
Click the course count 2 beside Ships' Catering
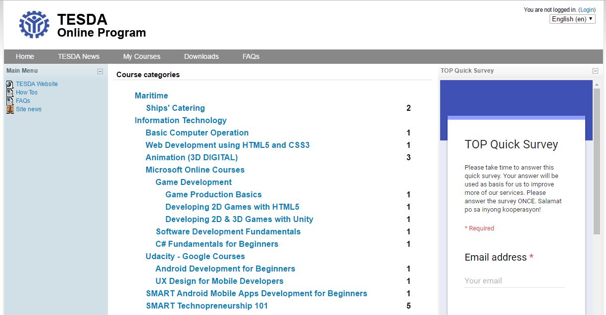(408, 108)
